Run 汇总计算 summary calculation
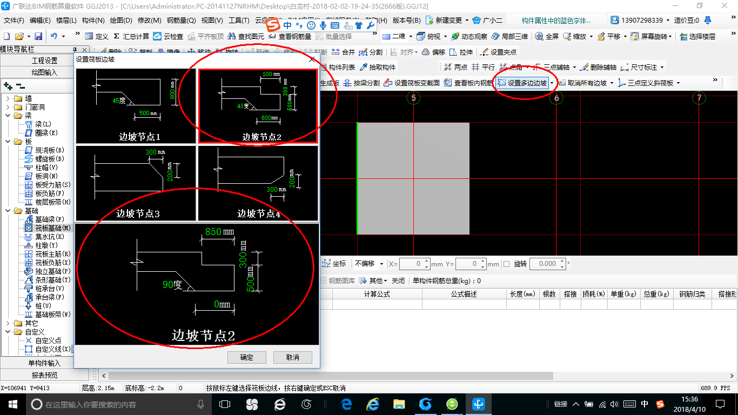The height and width of the screenshot is (415, 738). coord(130,36)
